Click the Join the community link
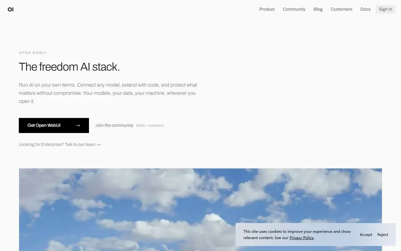The image size is (401, 251). point(114,125)
